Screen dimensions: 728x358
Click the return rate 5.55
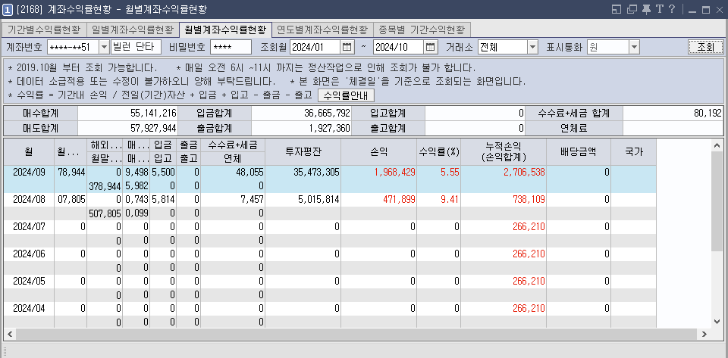[450, 173]
